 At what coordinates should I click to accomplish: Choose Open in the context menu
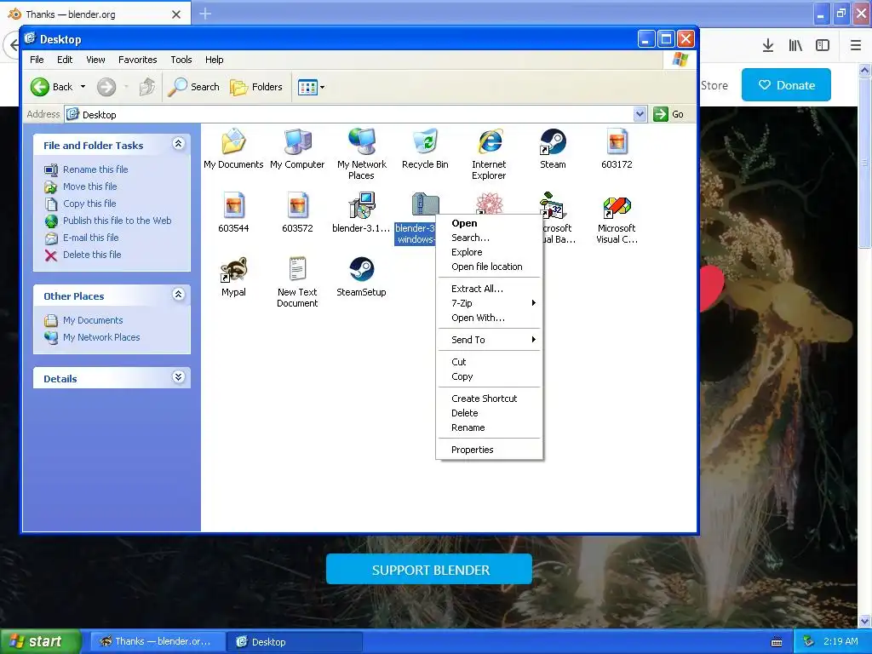coord(489,223)
